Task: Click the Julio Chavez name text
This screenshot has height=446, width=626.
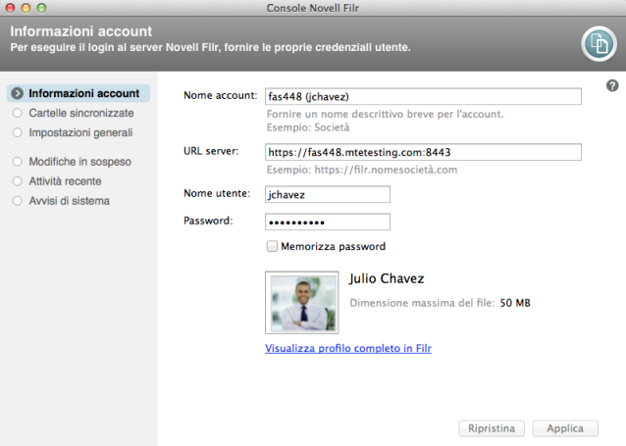Action: tap(387, 278)
